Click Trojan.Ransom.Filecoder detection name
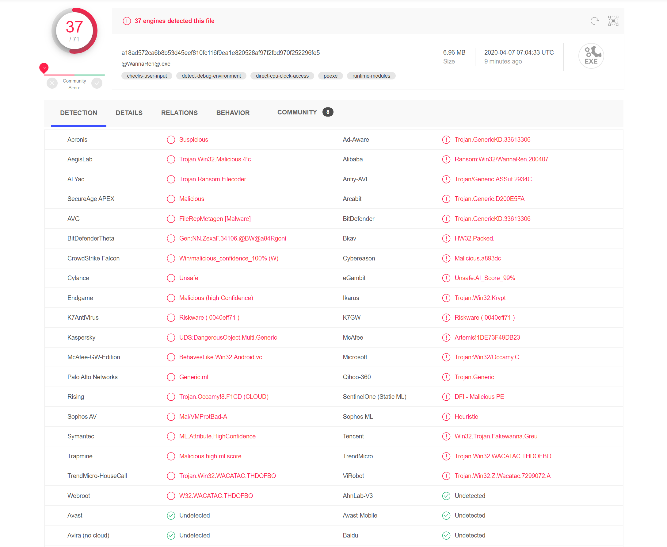The height and width of the screenshot is (547, 667). pos(213,179)
